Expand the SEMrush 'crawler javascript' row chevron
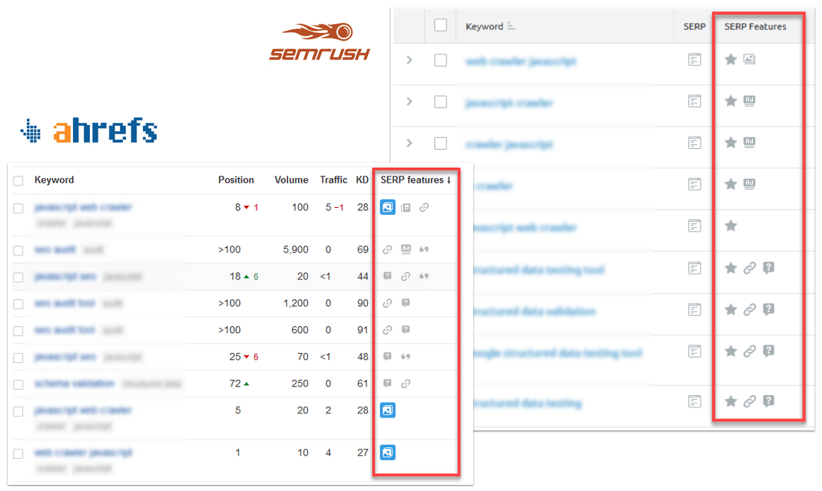 [409, 143]
